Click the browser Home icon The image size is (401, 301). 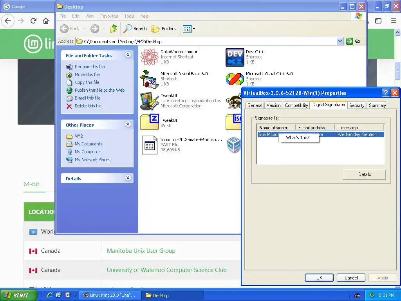[x=46, y=21]
